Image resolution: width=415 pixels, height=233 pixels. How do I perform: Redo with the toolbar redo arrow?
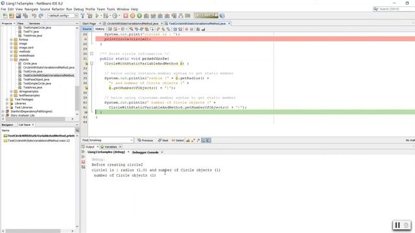[x=41, y=16]
